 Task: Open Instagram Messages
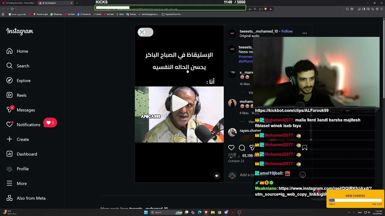click(21, 110)
